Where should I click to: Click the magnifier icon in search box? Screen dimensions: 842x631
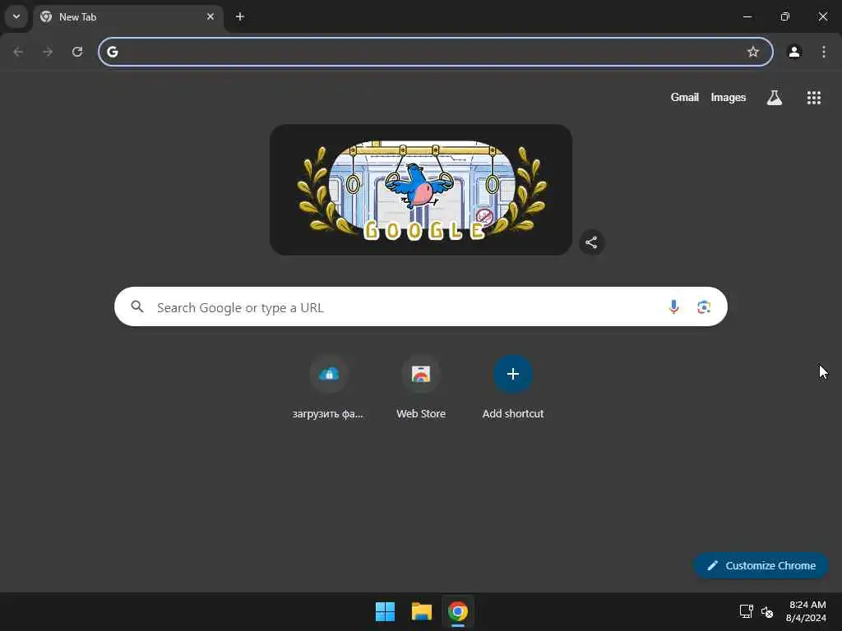(x=137, y=306)
